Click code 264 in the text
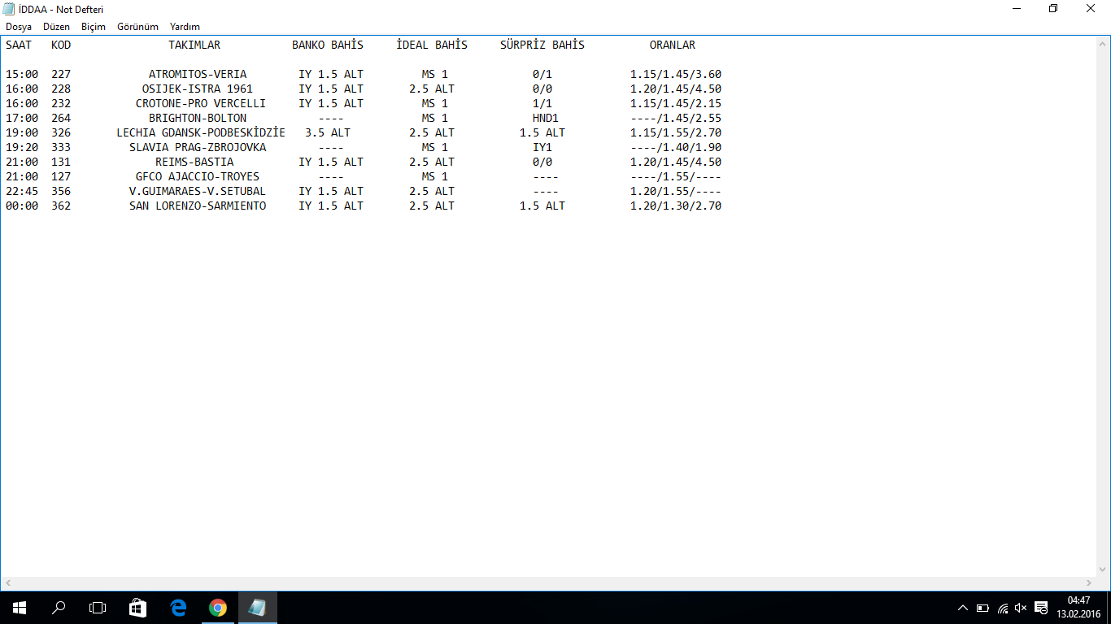Viewport: 1111px width, 624px height. (61, 118)
